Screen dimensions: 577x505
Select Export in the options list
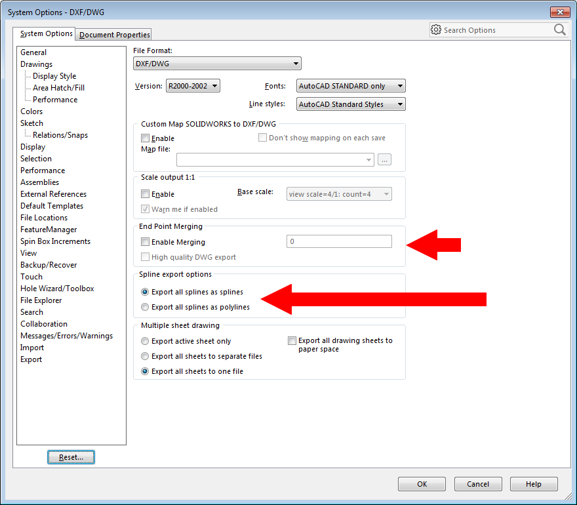pos(31,359)
